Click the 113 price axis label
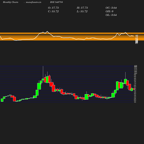 coord(135,70)
